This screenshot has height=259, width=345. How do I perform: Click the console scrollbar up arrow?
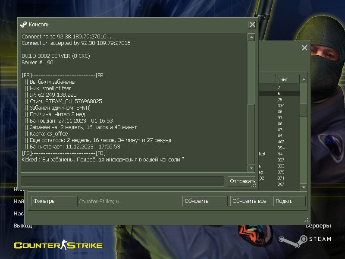tap(251, 37)
